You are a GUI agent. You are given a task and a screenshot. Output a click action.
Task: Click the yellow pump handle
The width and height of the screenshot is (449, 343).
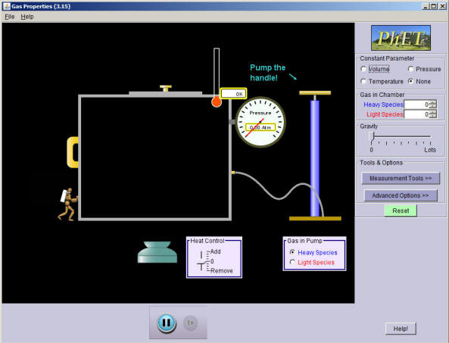[x=315, y=93]
